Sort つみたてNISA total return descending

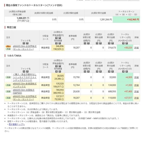pyautogui.click(x=127, y=71)
